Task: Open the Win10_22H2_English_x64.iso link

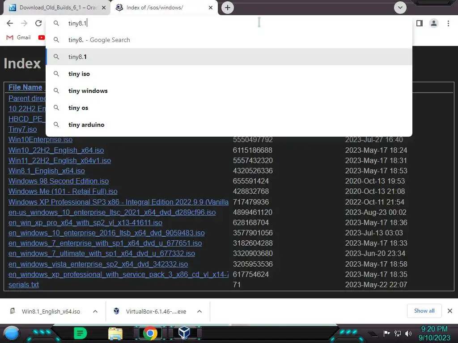Action: point(56,150)
